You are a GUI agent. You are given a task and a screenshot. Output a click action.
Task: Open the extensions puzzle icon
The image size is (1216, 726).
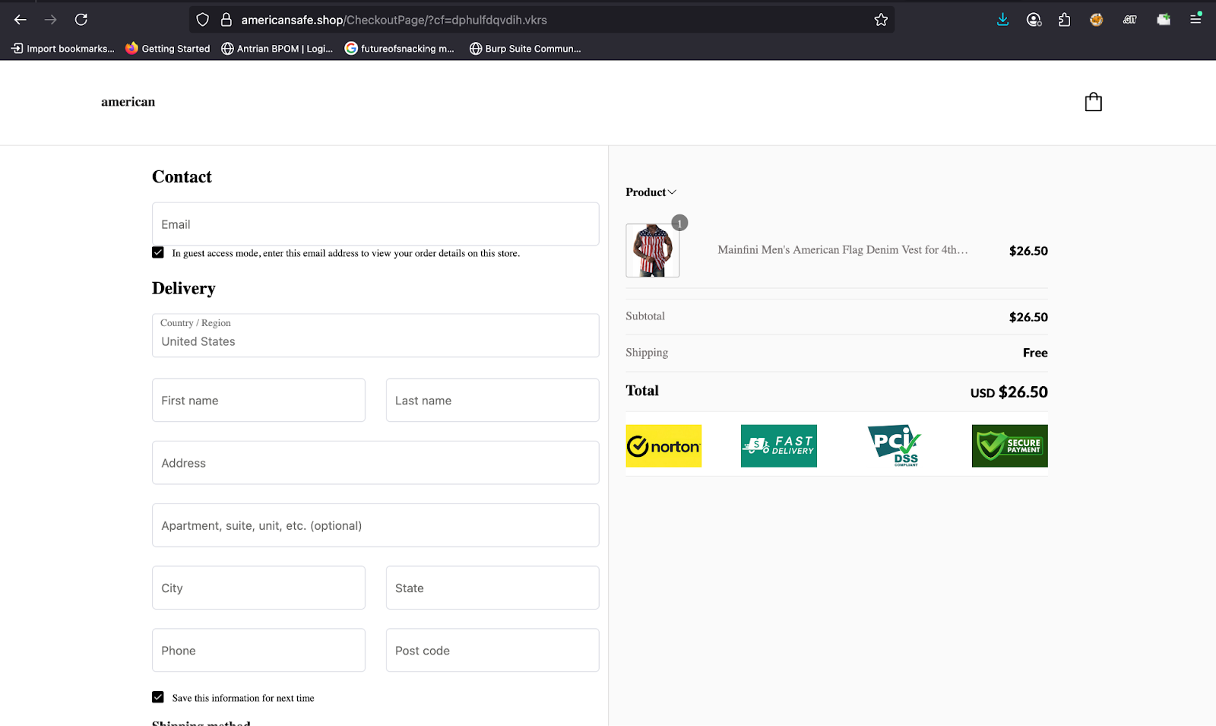pyautogui.click(x=1064, y=20)
